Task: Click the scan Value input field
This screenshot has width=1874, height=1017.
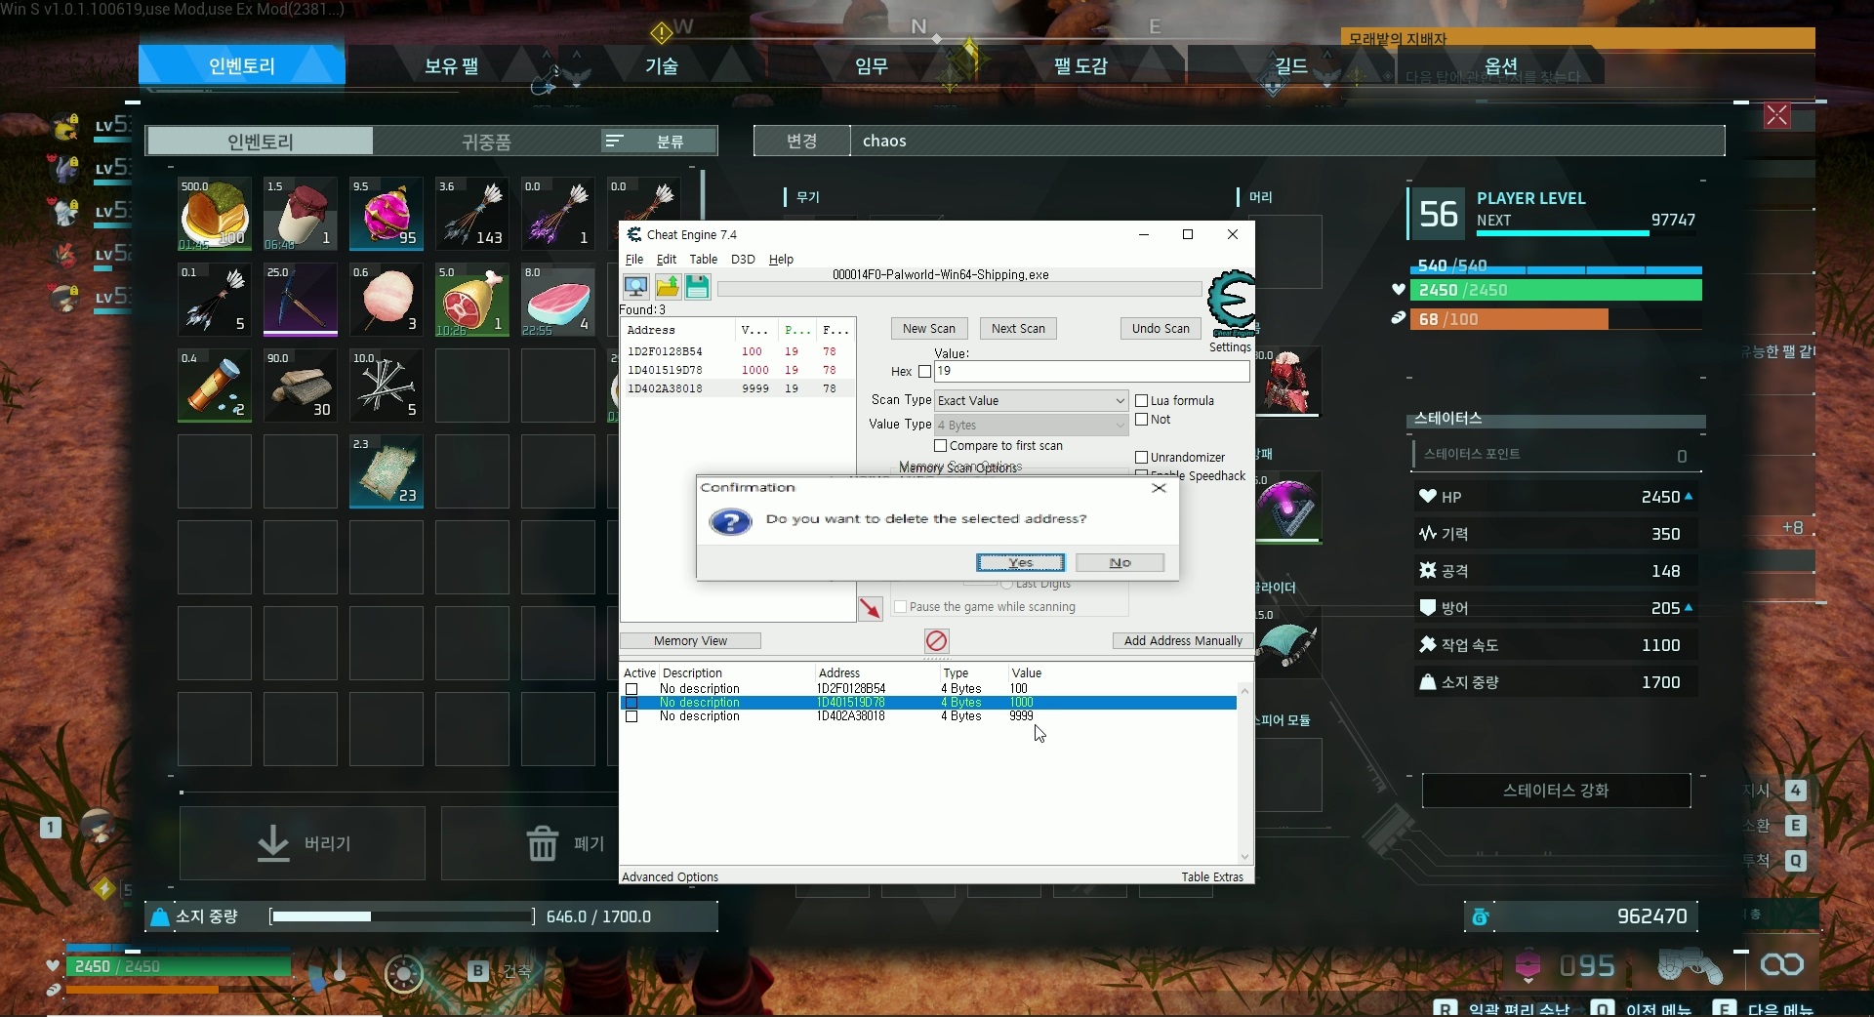Action: [1091, 372]
